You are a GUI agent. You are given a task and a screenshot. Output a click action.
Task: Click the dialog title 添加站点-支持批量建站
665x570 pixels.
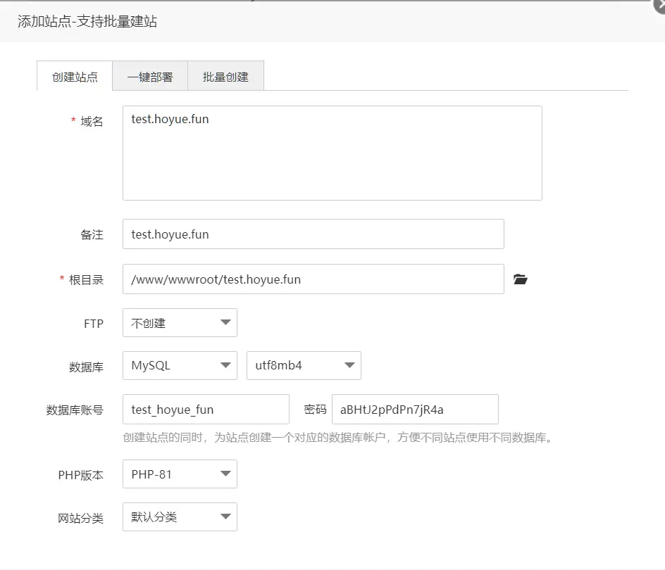(x=87, y=21)
